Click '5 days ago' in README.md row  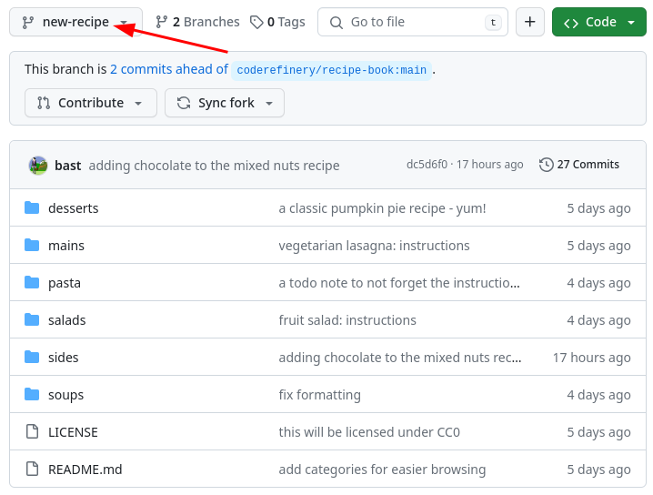coord(598,470)
